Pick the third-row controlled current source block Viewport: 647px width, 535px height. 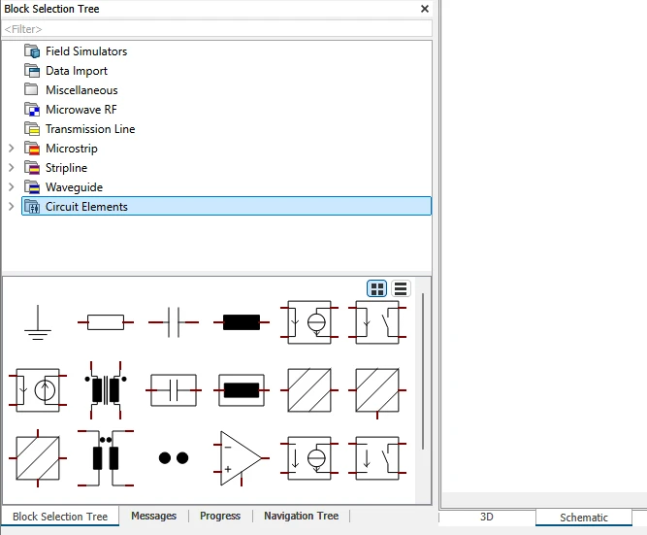309,458
